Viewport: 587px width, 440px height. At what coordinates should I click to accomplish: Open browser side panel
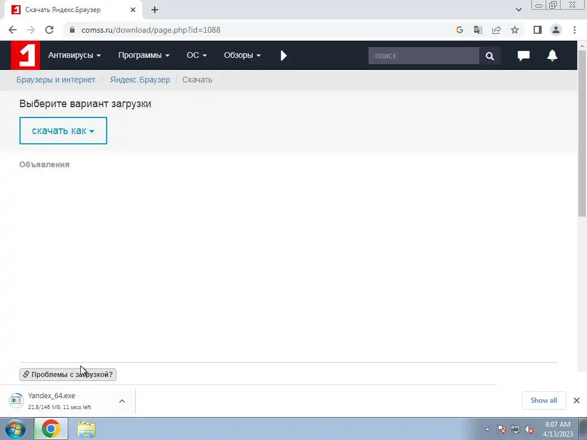pos(538,30)
